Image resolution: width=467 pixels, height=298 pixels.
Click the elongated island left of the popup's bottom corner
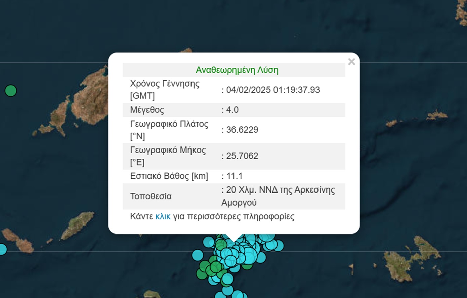pyautogui.click(x=78, y=224)
